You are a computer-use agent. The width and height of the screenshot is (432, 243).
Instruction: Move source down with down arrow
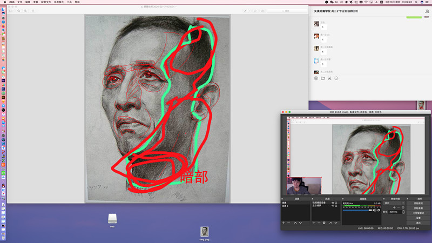pos(336,223)
